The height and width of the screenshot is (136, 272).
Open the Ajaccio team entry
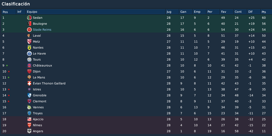coord(38,119)
